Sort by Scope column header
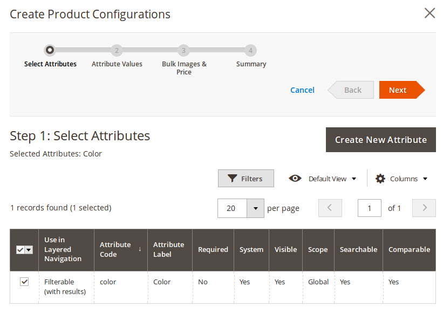Viewport: 443px width, 314px height. coord(318,250)
